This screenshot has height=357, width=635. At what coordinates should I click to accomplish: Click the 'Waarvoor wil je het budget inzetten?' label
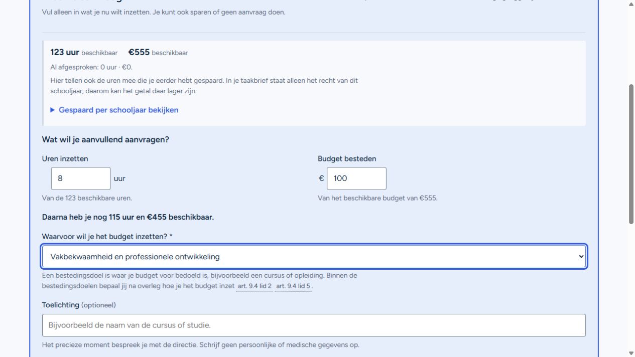[107, 236]
